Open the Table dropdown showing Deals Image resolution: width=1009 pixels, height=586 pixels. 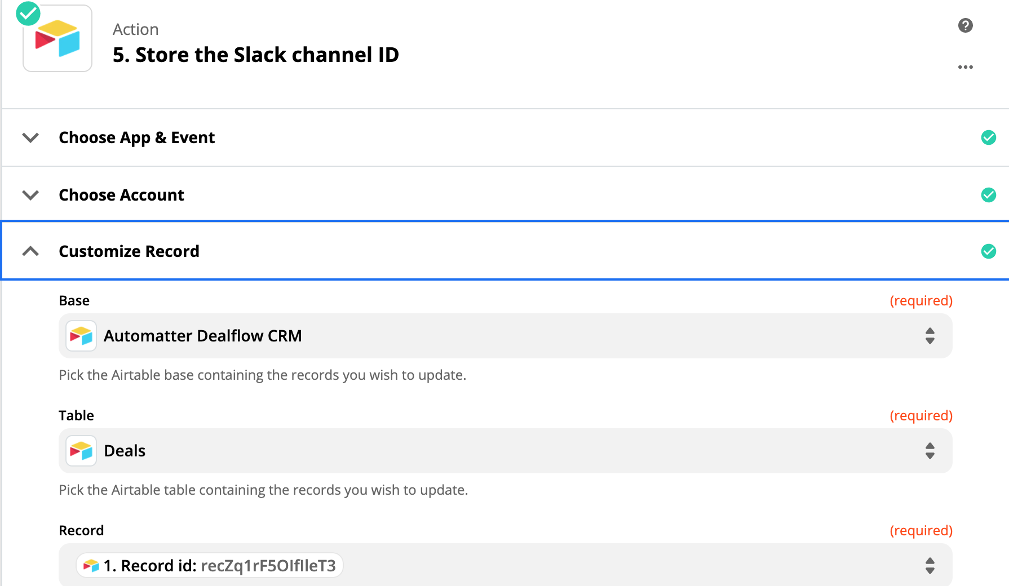pos(506,451)
